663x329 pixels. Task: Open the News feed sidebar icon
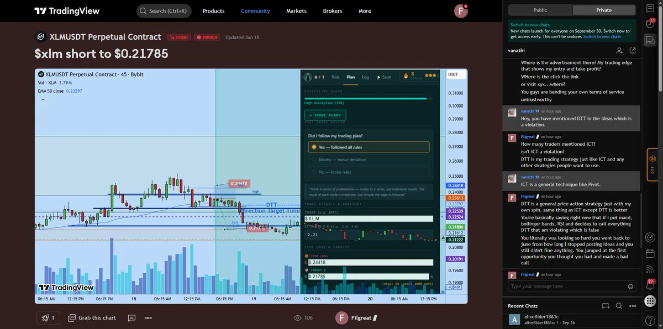[x=650, y=269]
